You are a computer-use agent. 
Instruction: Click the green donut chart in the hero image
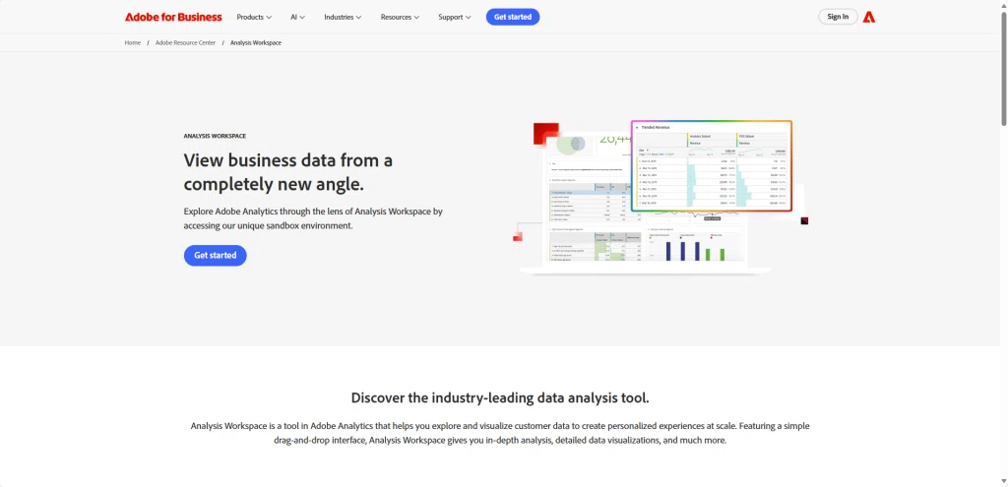click(570, 145)
